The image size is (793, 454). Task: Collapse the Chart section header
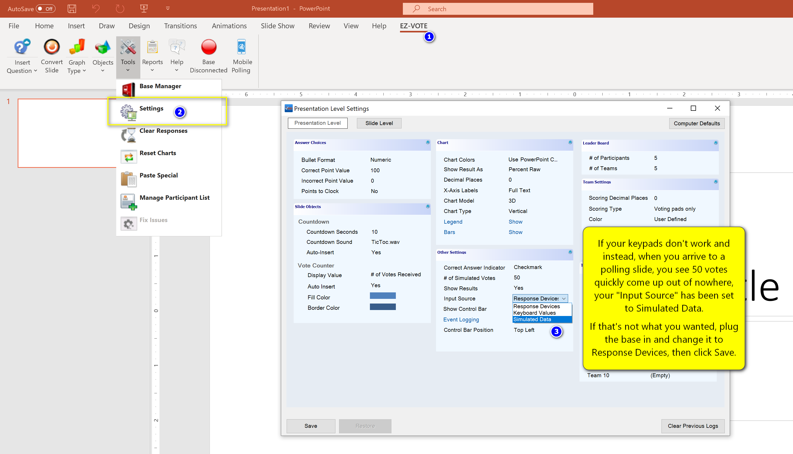tap(570, 142)
